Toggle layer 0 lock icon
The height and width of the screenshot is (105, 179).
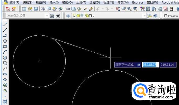coord(87,16)
